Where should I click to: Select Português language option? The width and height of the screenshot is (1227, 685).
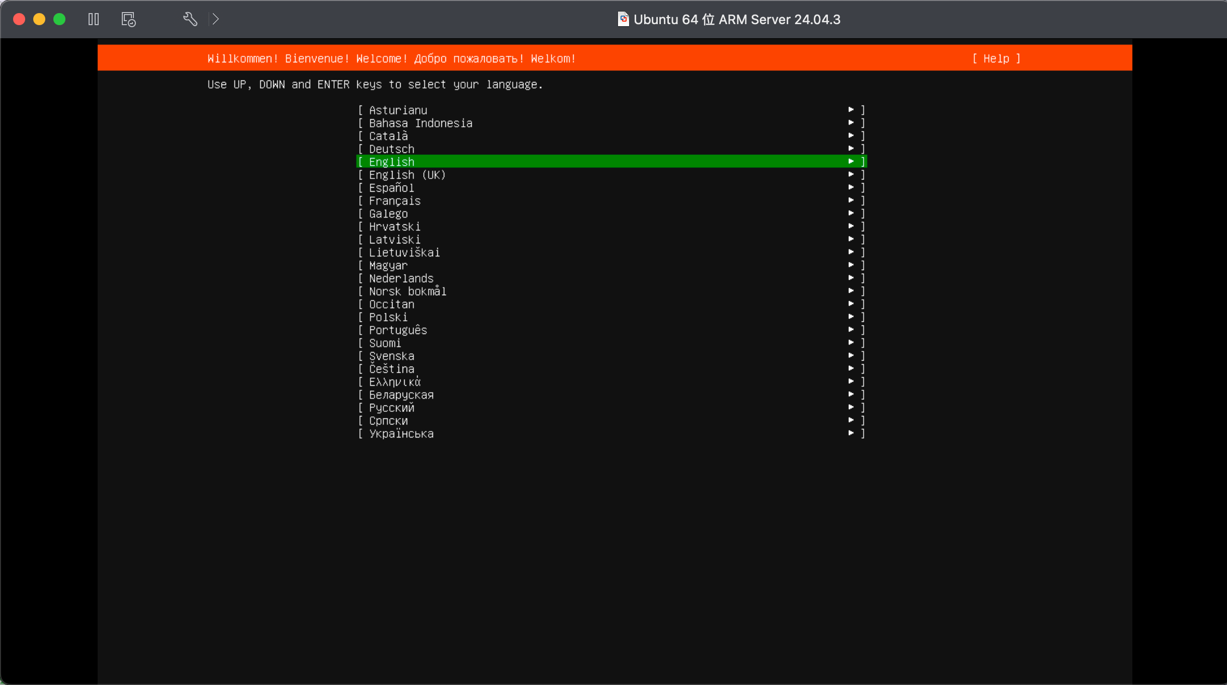(x=398, y=330)
